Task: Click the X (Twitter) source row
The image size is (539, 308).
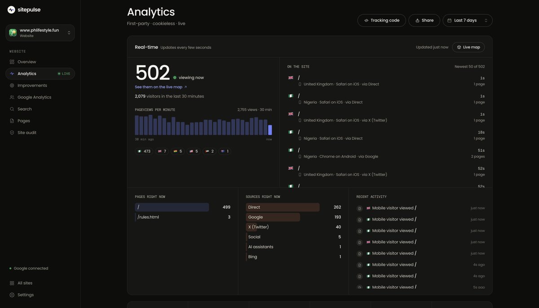Action: point(293,227)
